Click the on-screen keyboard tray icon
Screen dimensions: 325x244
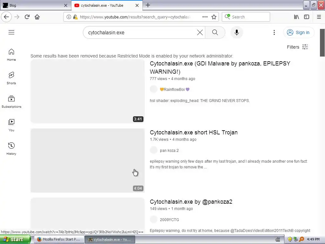pos(278,240)
